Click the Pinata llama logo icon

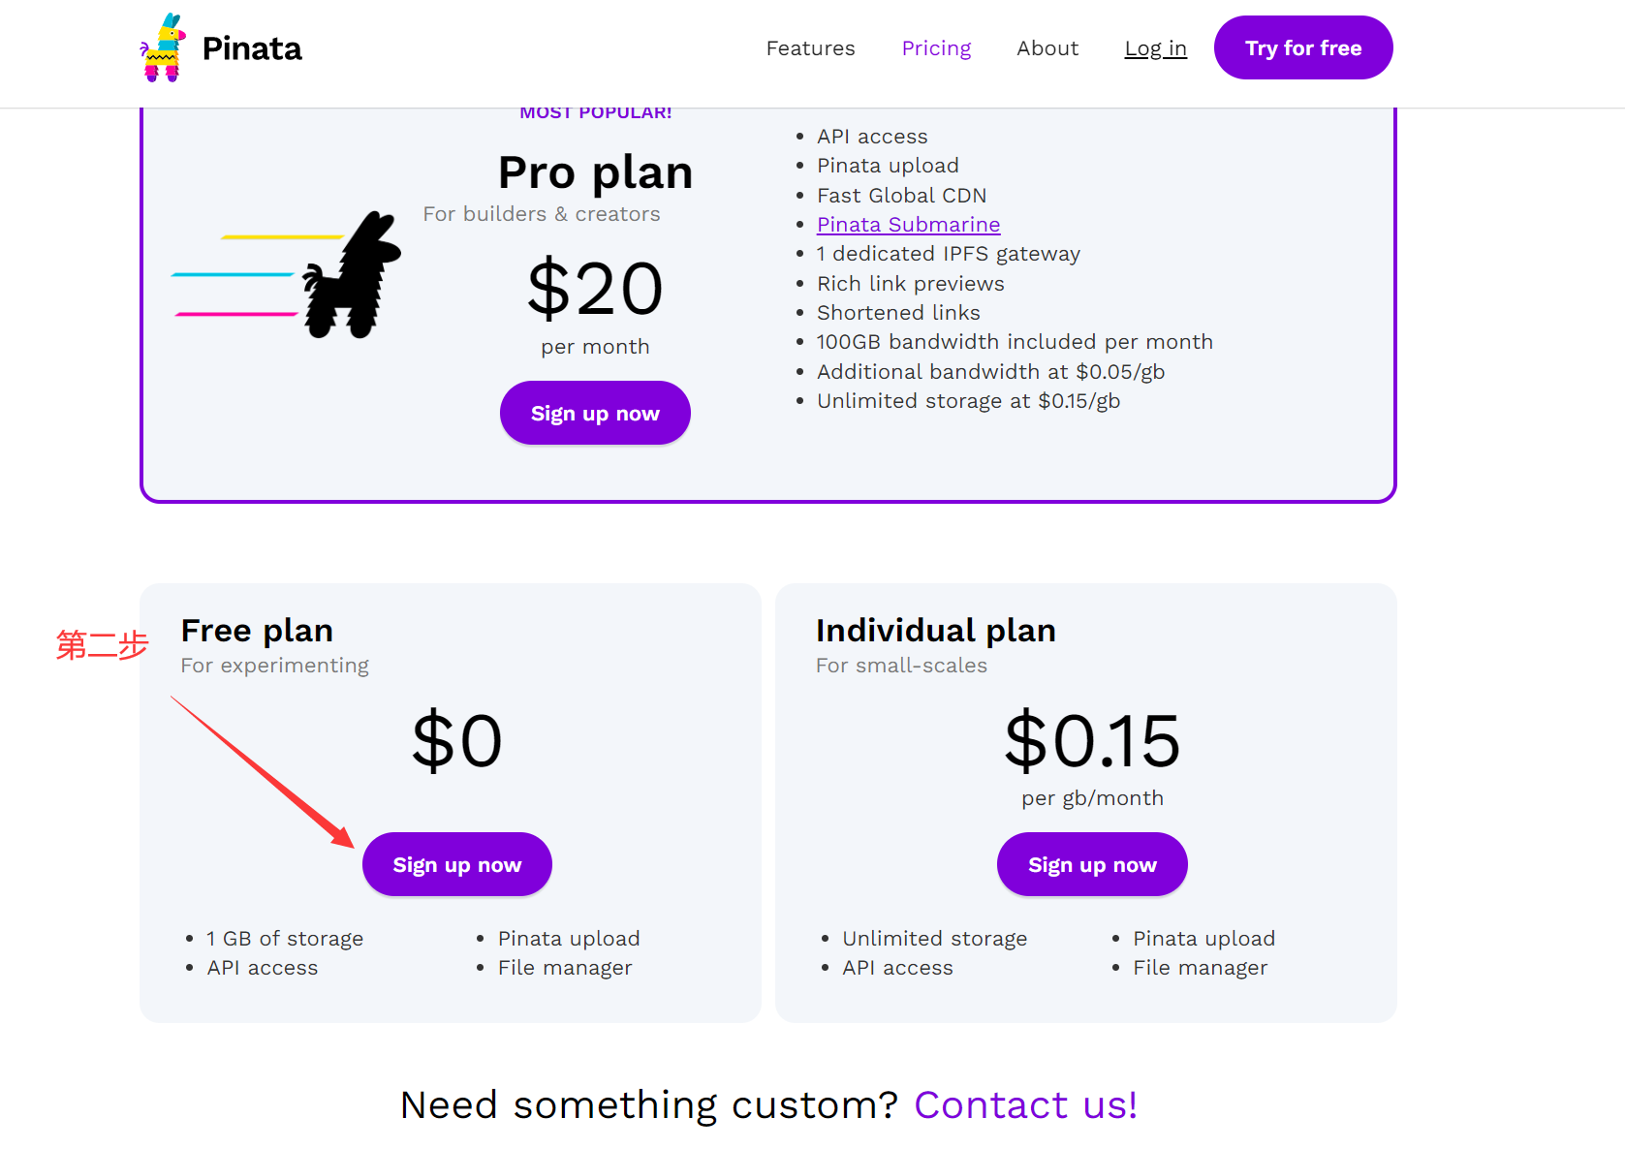[163, 47]
